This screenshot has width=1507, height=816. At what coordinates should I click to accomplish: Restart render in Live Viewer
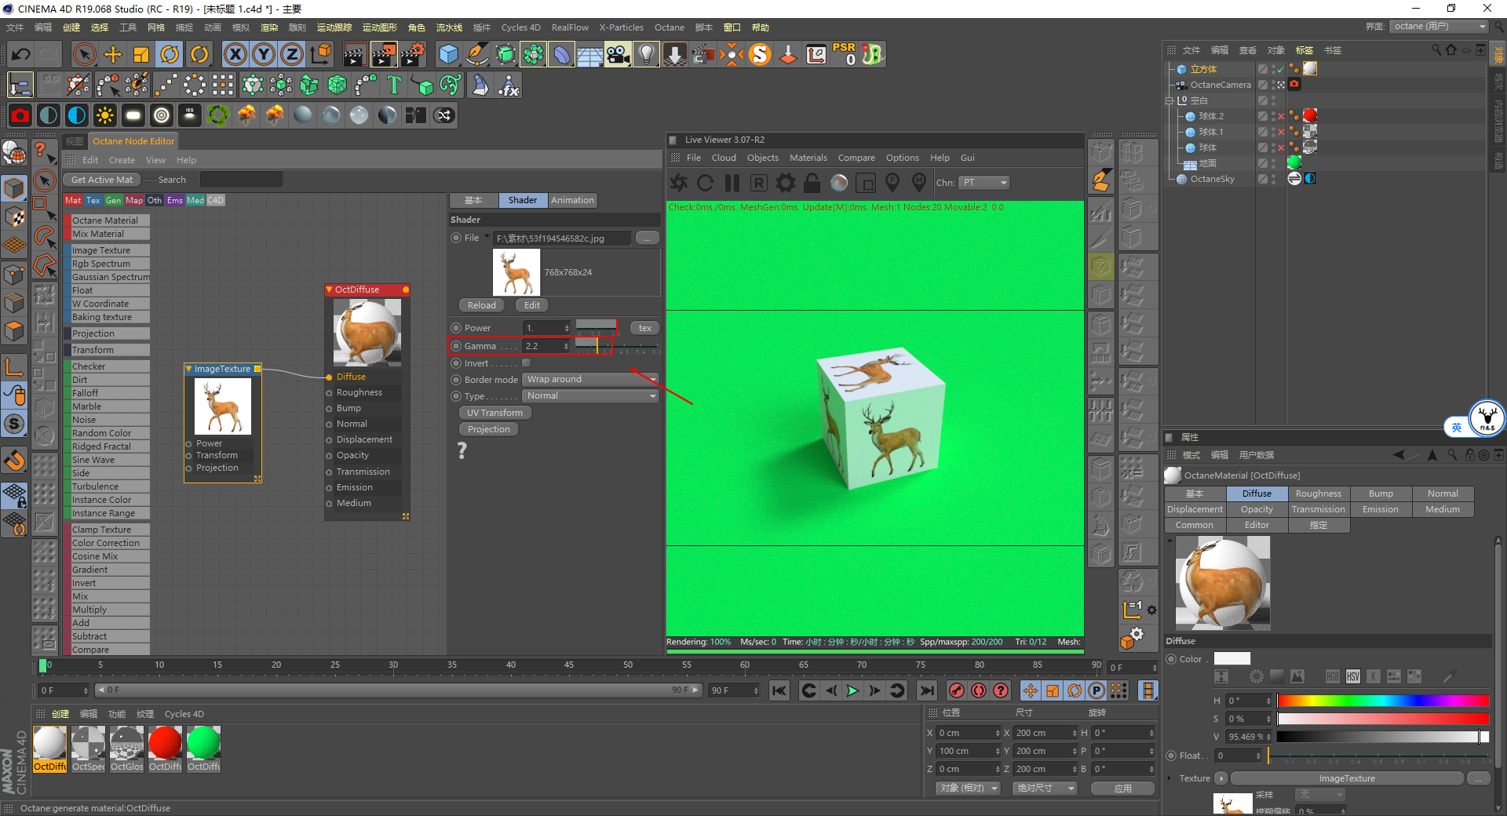click(x=705, y=183)
